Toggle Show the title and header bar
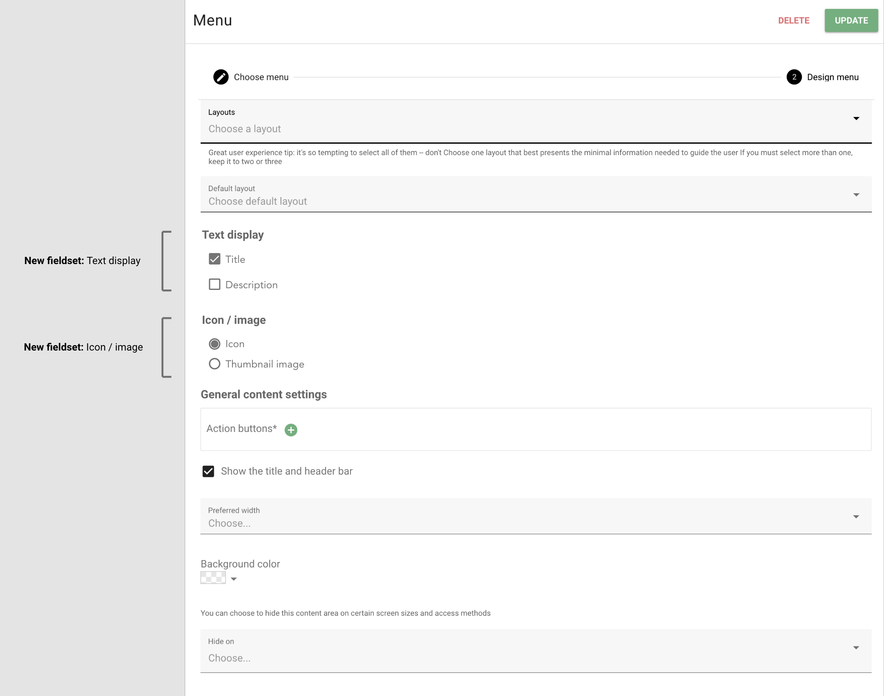Viewport: 884px width, 696px height. pos(208,471)
